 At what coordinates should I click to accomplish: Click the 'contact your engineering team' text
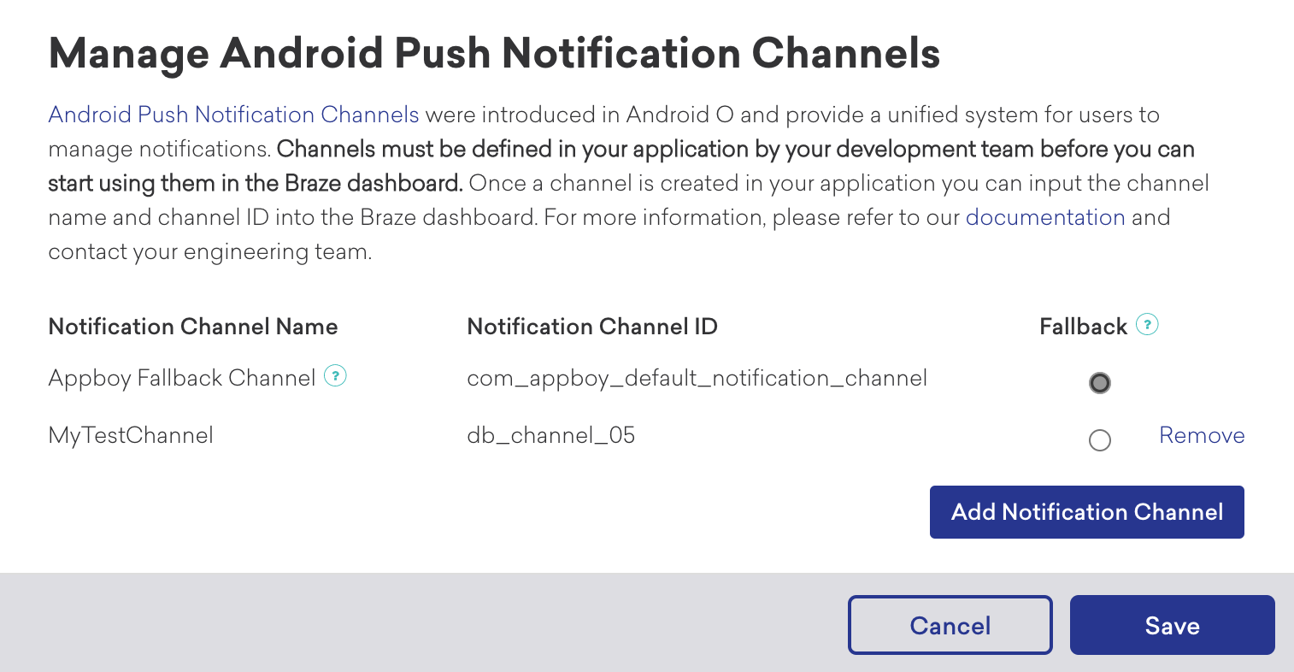click(x=210, y=252)
